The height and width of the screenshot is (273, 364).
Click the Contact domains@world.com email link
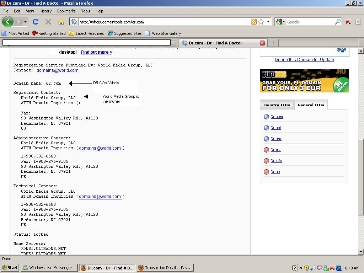coord(58,70)
